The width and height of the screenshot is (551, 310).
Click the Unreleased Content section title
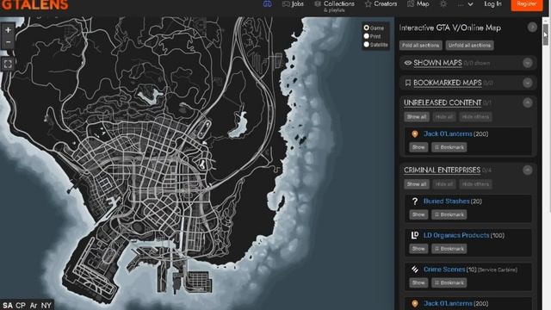(443, 102)
